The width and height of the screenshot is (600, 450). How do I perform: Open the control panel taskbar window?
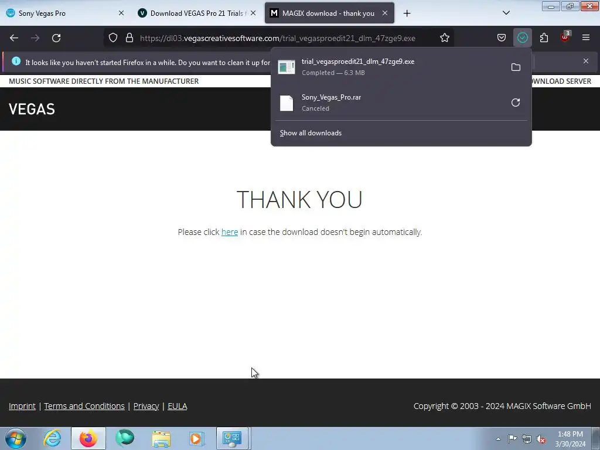[233, 438]
